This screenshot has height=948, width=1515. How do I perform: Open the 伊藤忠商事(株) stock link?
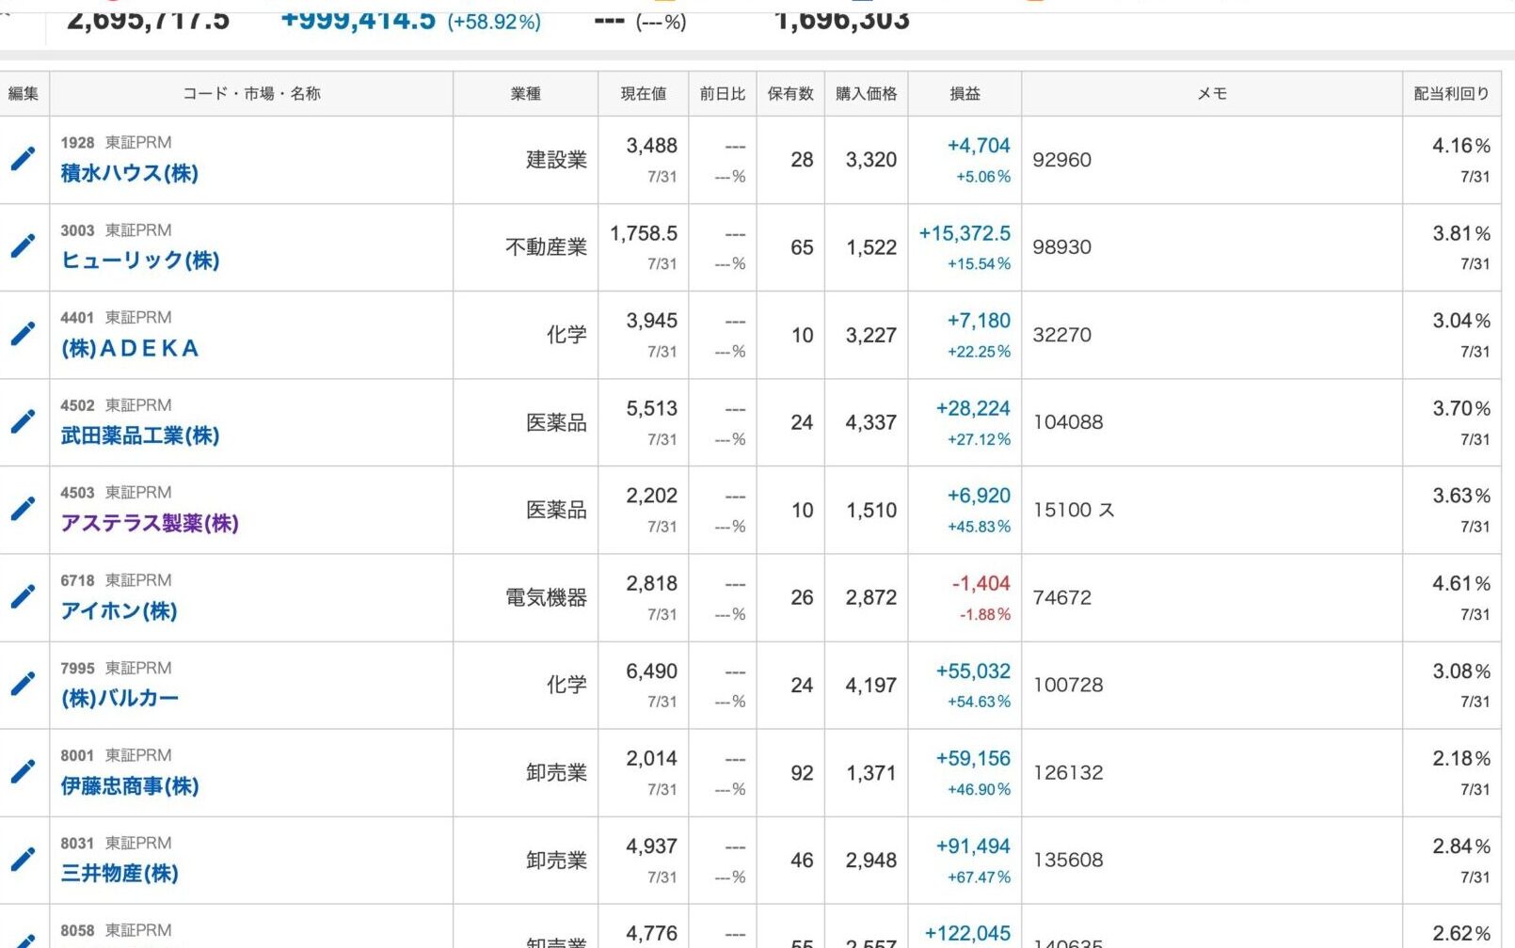(x=130, y=785)
